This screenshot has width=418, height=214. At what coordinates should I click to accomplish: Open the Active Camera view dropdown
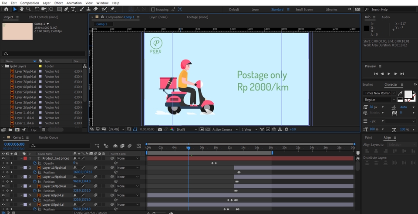click(x=225, y=129)
